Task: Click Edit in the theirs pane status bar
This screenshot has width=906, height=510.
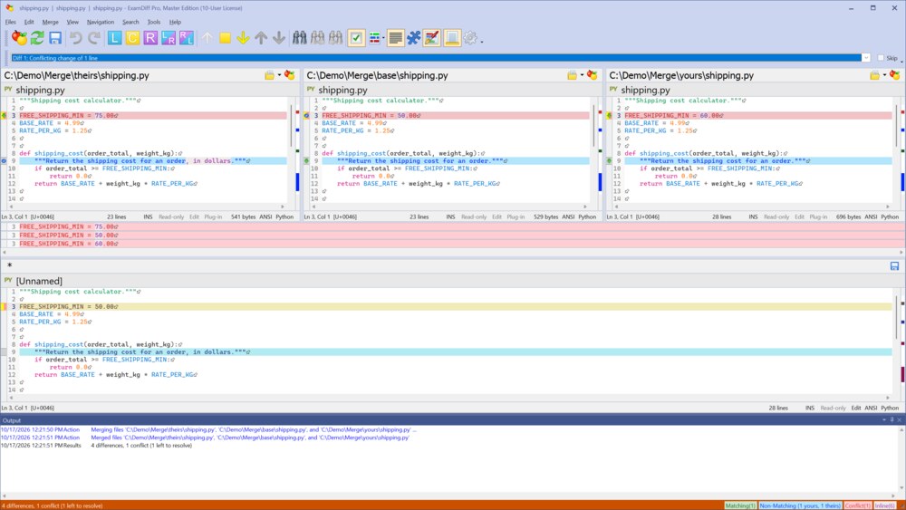Action: tap(194, 217)
